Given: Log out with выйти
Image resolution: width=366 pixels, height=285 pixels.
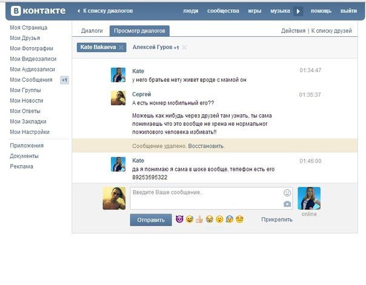Looking at the screenshot, I should (348, 11).
